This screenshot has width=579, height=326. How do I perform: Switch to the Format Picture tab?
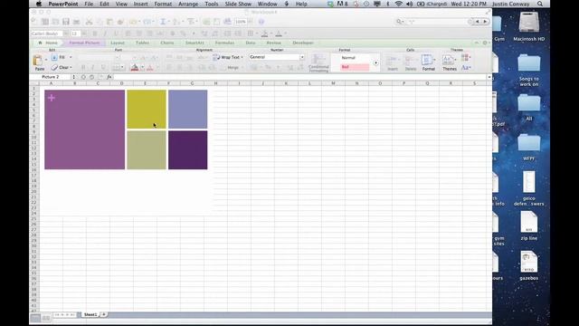pyautogui.click(x=84, y=43)
